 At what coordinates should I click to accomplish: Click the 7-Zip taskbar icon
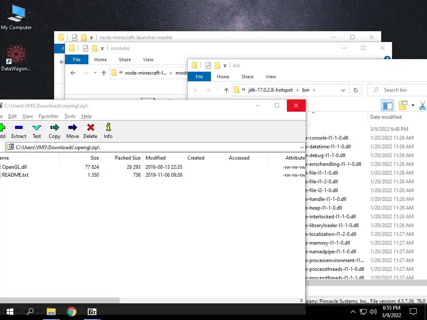tap(92, 312)
